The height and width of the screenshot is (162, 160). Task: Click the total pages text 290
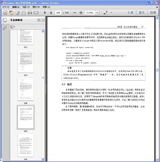pyautogui.click(x=67, y=13)
